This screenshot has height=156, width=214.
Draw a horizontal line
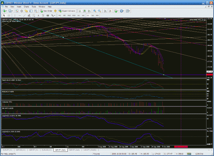point(20,15)
